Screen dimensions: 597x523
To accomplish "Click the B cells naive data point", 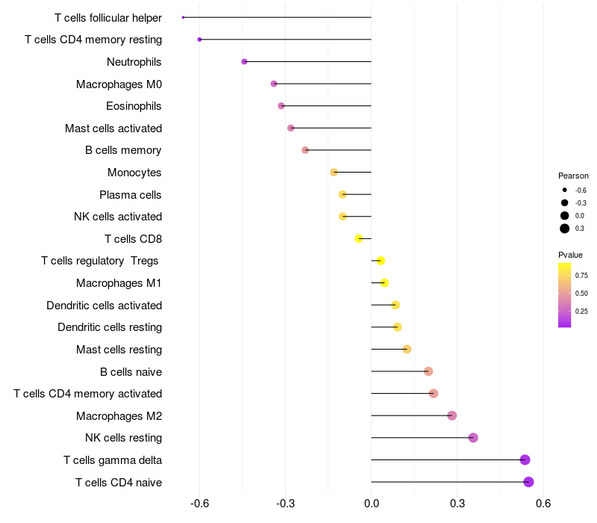I will click(x=428, y=371).
